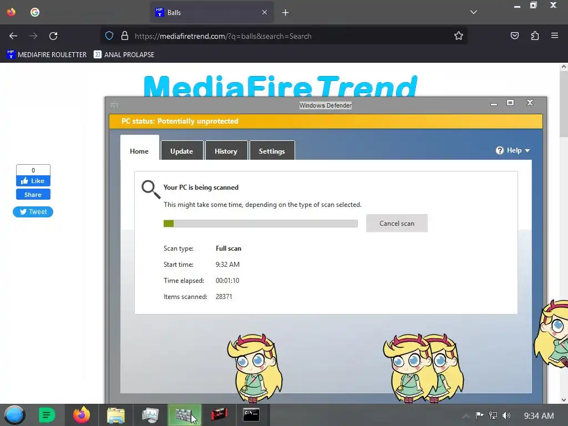Open the volume speaker tray icon
Viewport: 568px width, 426px height.
(x=506, y=415)
